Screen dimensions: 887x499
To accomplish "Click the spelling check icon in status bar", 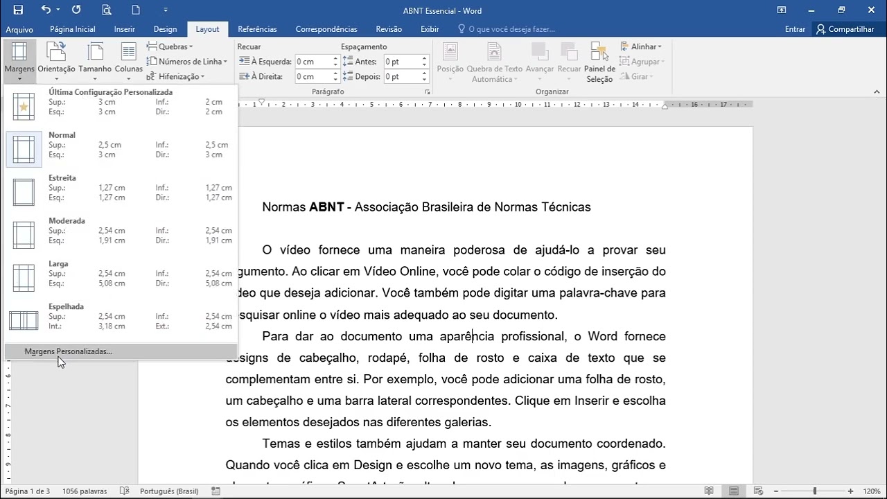I will point(124,491).
